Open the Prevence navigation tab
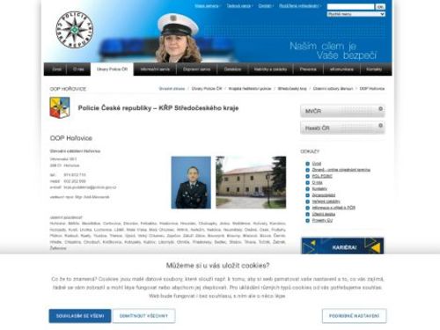This screenshot has height=330, width=440. (x=308, y=70)
